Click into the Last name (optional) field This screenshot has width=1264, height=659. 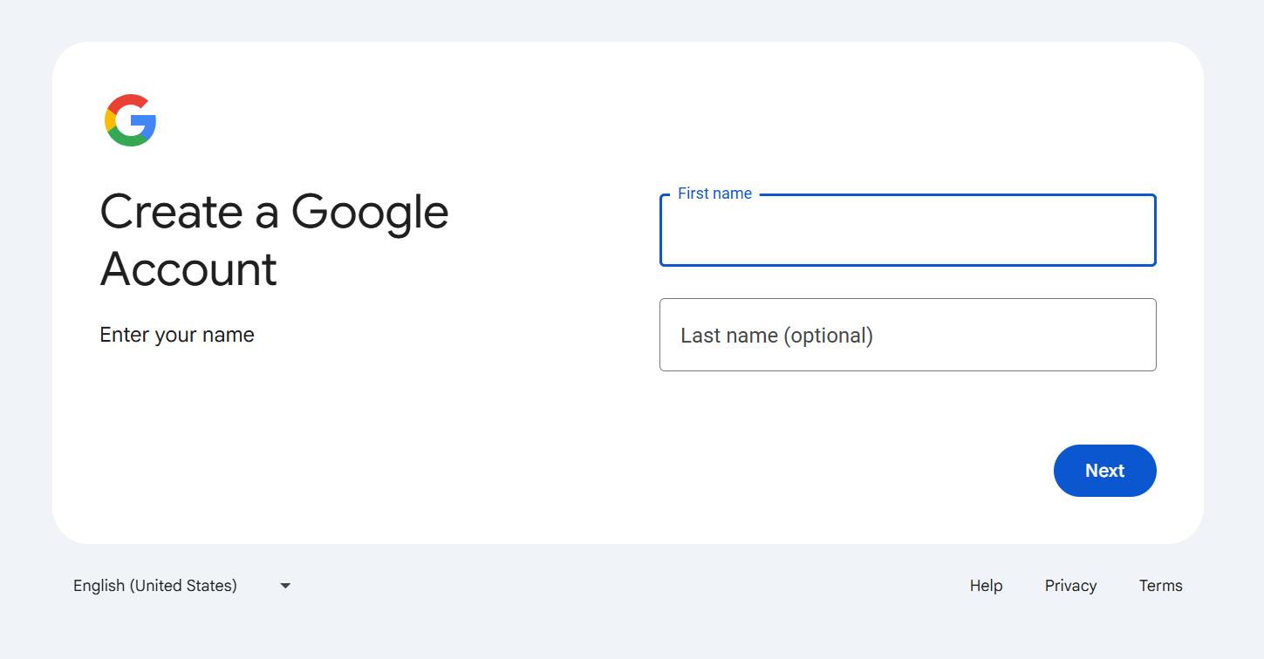907,335
